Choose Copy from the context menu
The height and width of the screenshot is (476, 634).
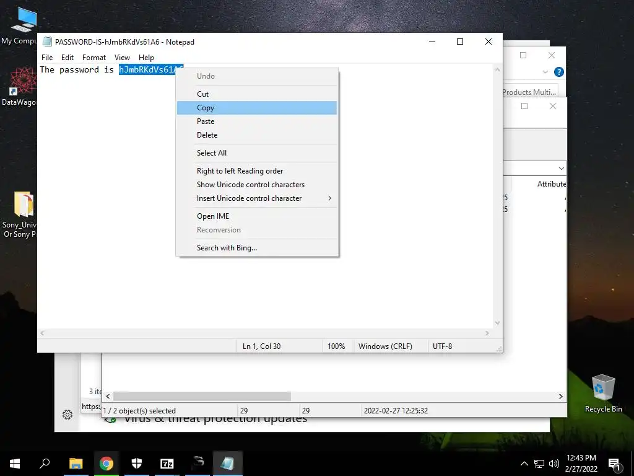[257, 108]
